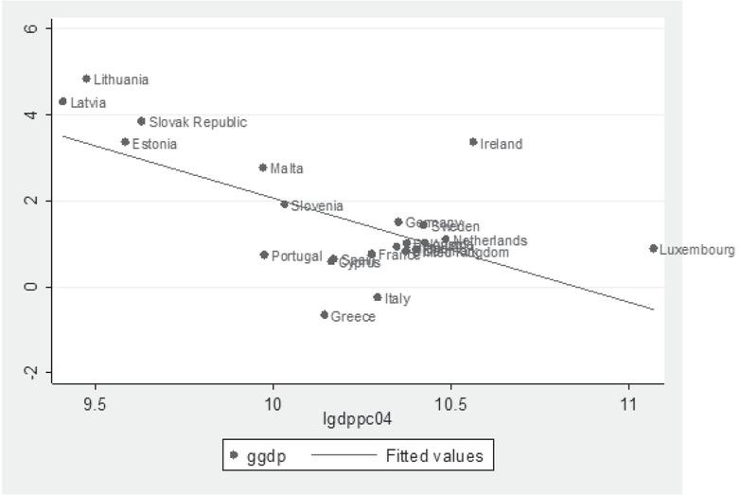Select the Estonia data point marker

click(x=125, y=142)
